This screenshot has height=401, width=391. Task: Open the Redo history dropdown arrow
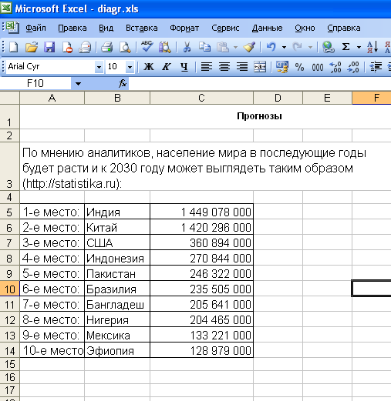tap(310, 47)
